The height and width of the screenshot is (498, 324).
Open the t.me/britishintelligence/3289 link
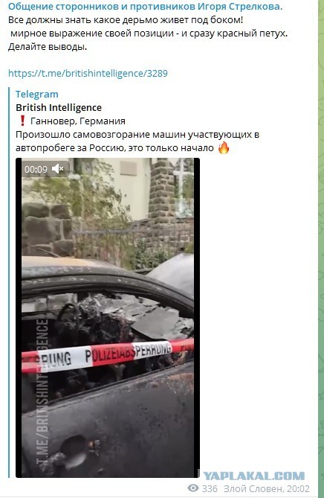(x=88, y=74)
